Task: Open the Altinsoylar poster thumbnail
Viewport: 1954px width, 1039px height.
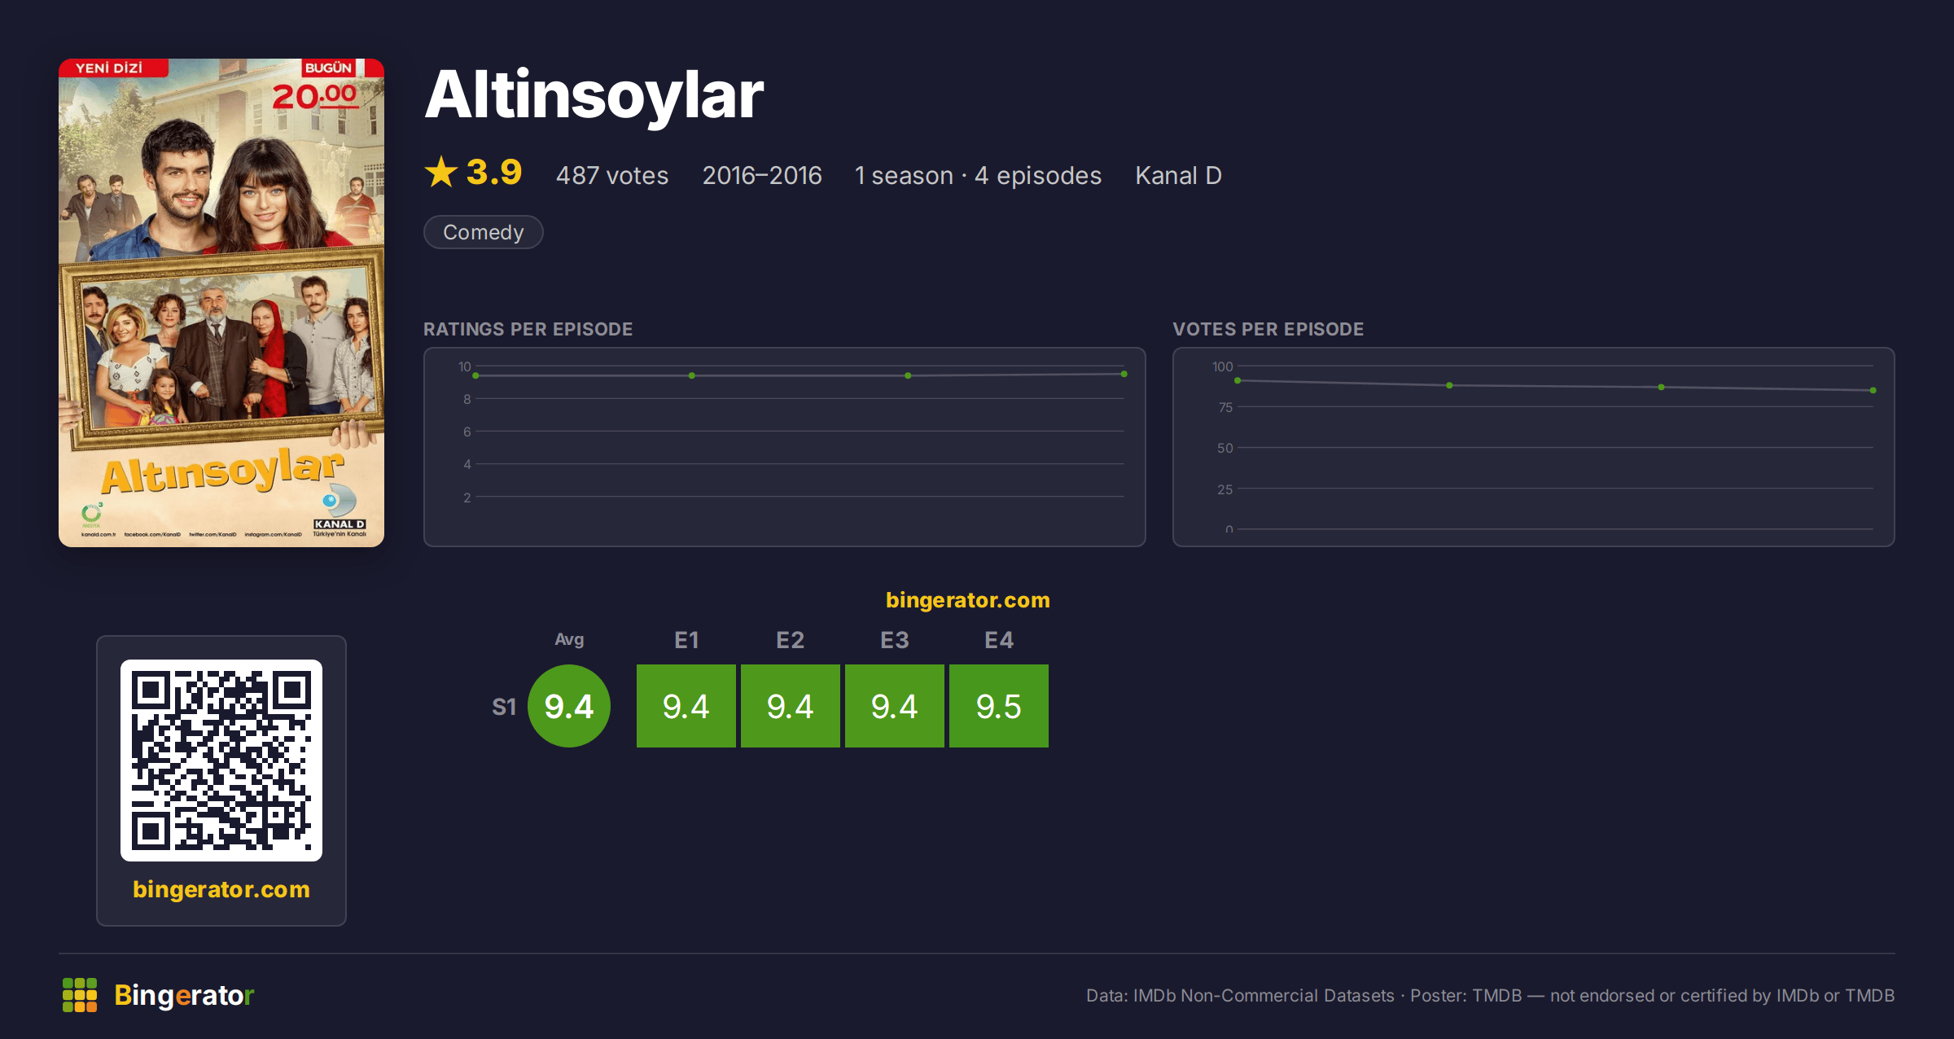Action: pyautogui.click(x=221, y=303)
